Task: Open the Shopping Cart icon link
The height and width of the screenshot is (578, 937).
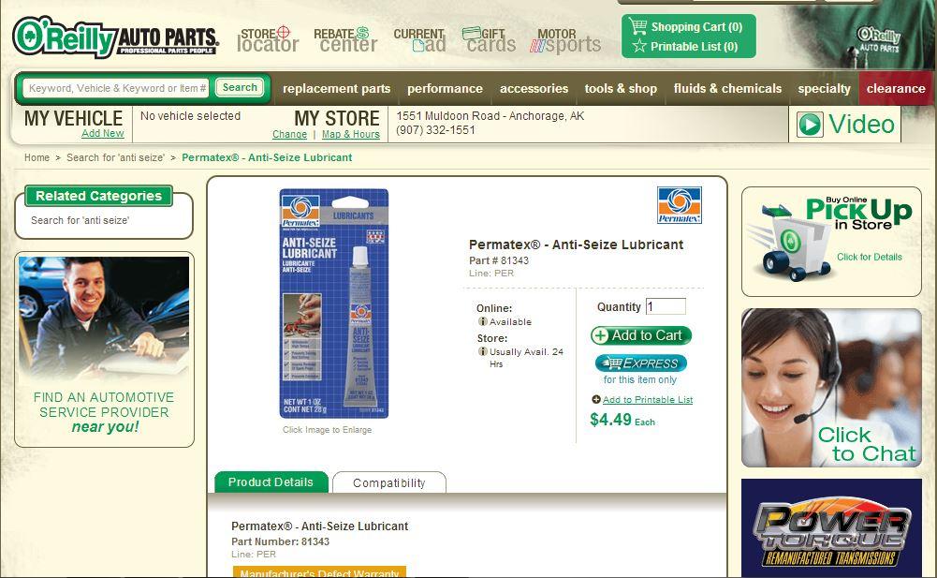Action: (637, 26)
